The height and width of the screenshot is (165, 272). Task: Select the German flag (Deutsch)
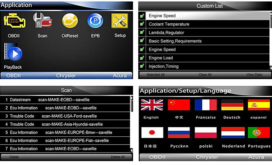(232, 105)
